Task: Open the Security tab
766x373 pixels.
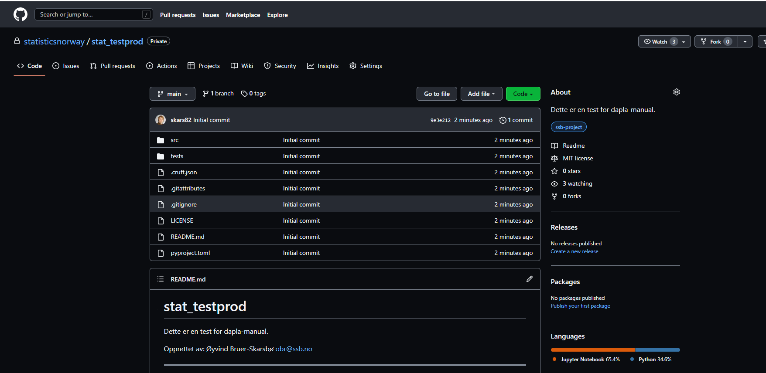Action: [280, 66]
